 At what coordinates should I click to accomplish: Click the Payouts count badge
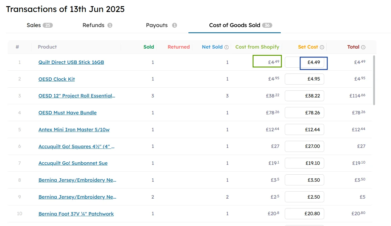175,25
